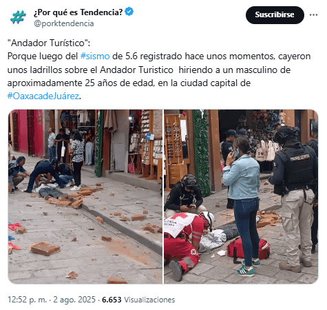The height and width of the screenshot is (310, 327).
Task: Subscribe with the Suscribirse button
Action: (275, 15)
